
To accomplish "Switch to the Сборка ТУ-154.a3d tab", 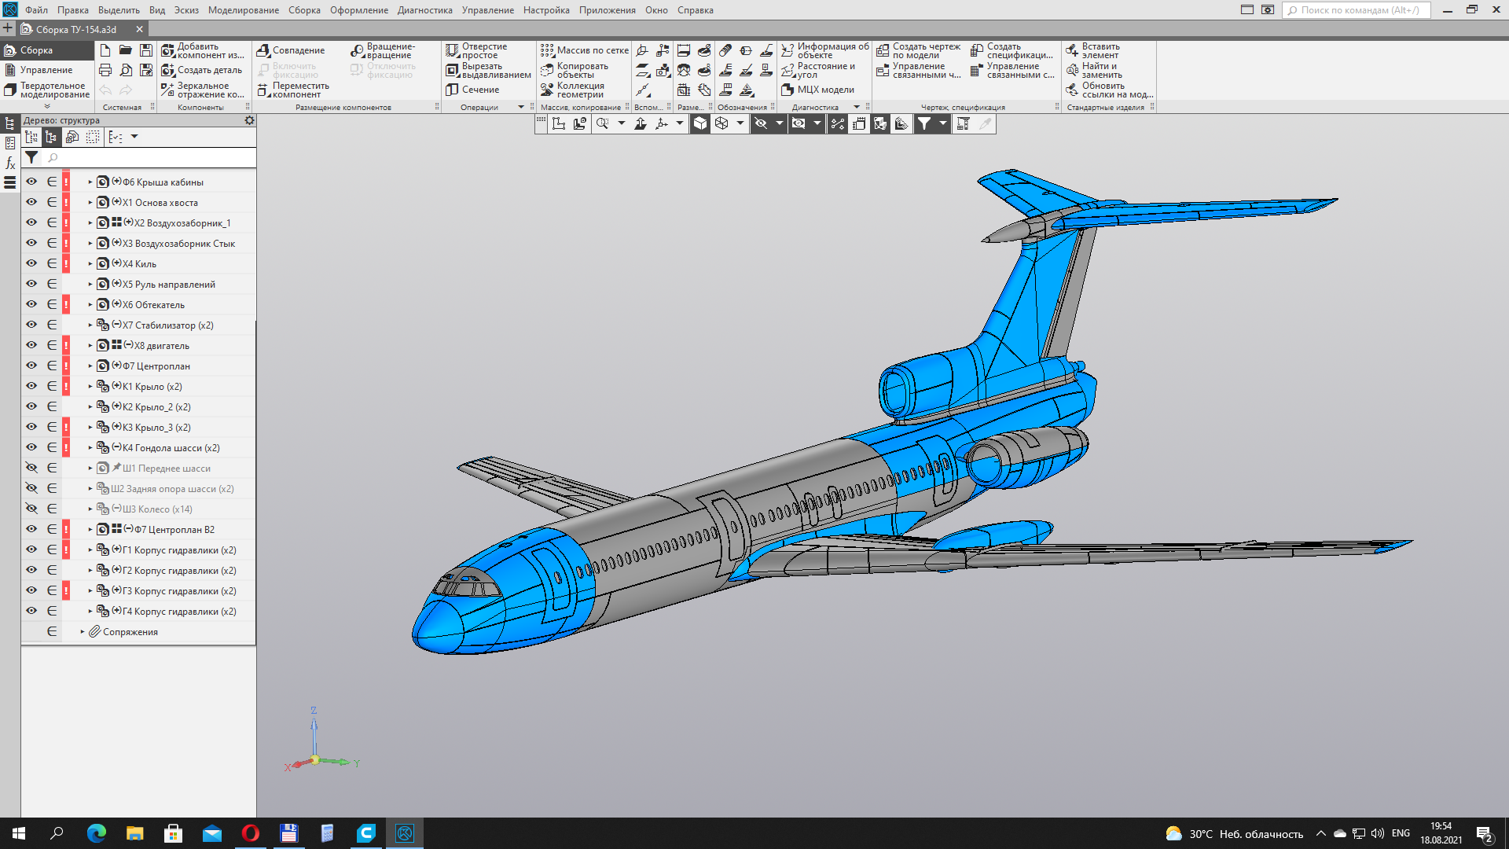I will 76,29.
